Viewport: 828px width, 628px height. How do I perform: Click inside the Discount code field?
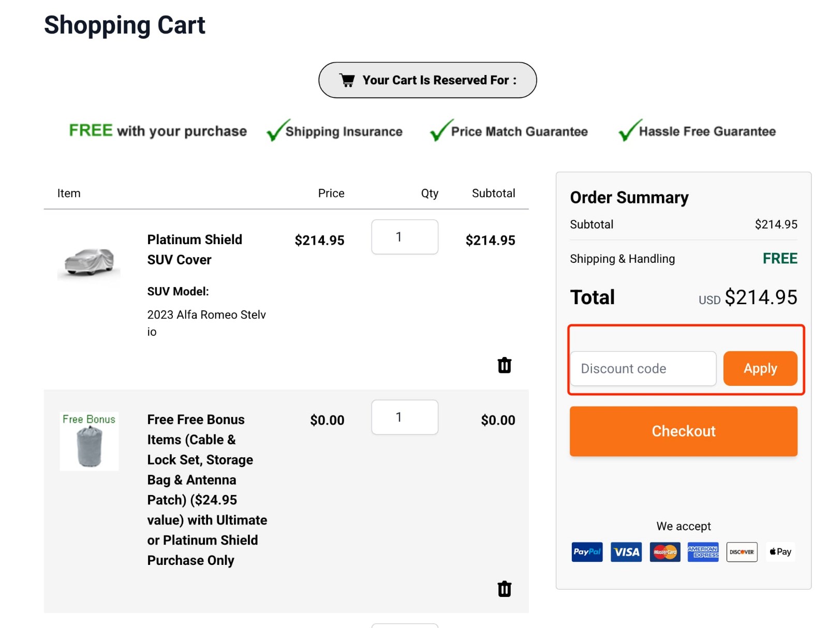pyautogui.click(x=643, y=368)
